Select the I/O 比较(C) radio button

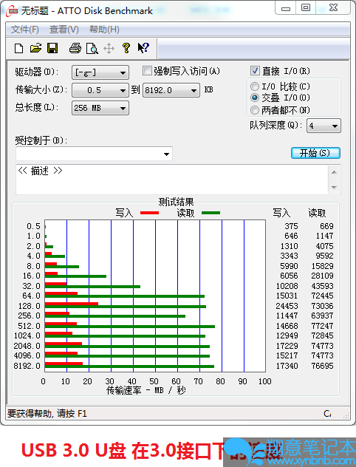[255, 86]
